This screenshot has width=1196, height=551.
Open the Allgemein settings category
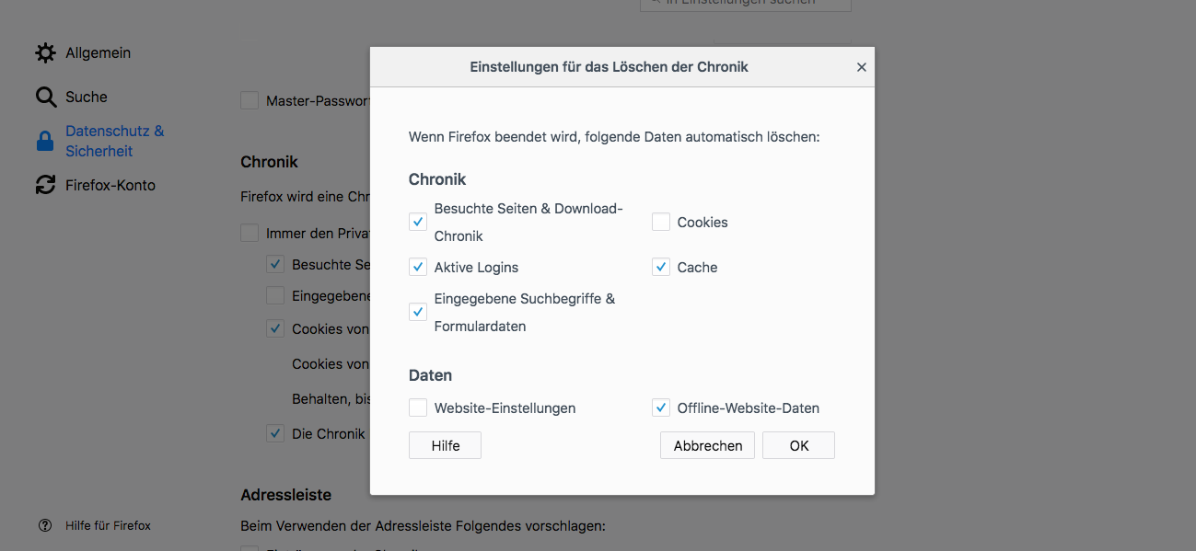coord(98,53)
